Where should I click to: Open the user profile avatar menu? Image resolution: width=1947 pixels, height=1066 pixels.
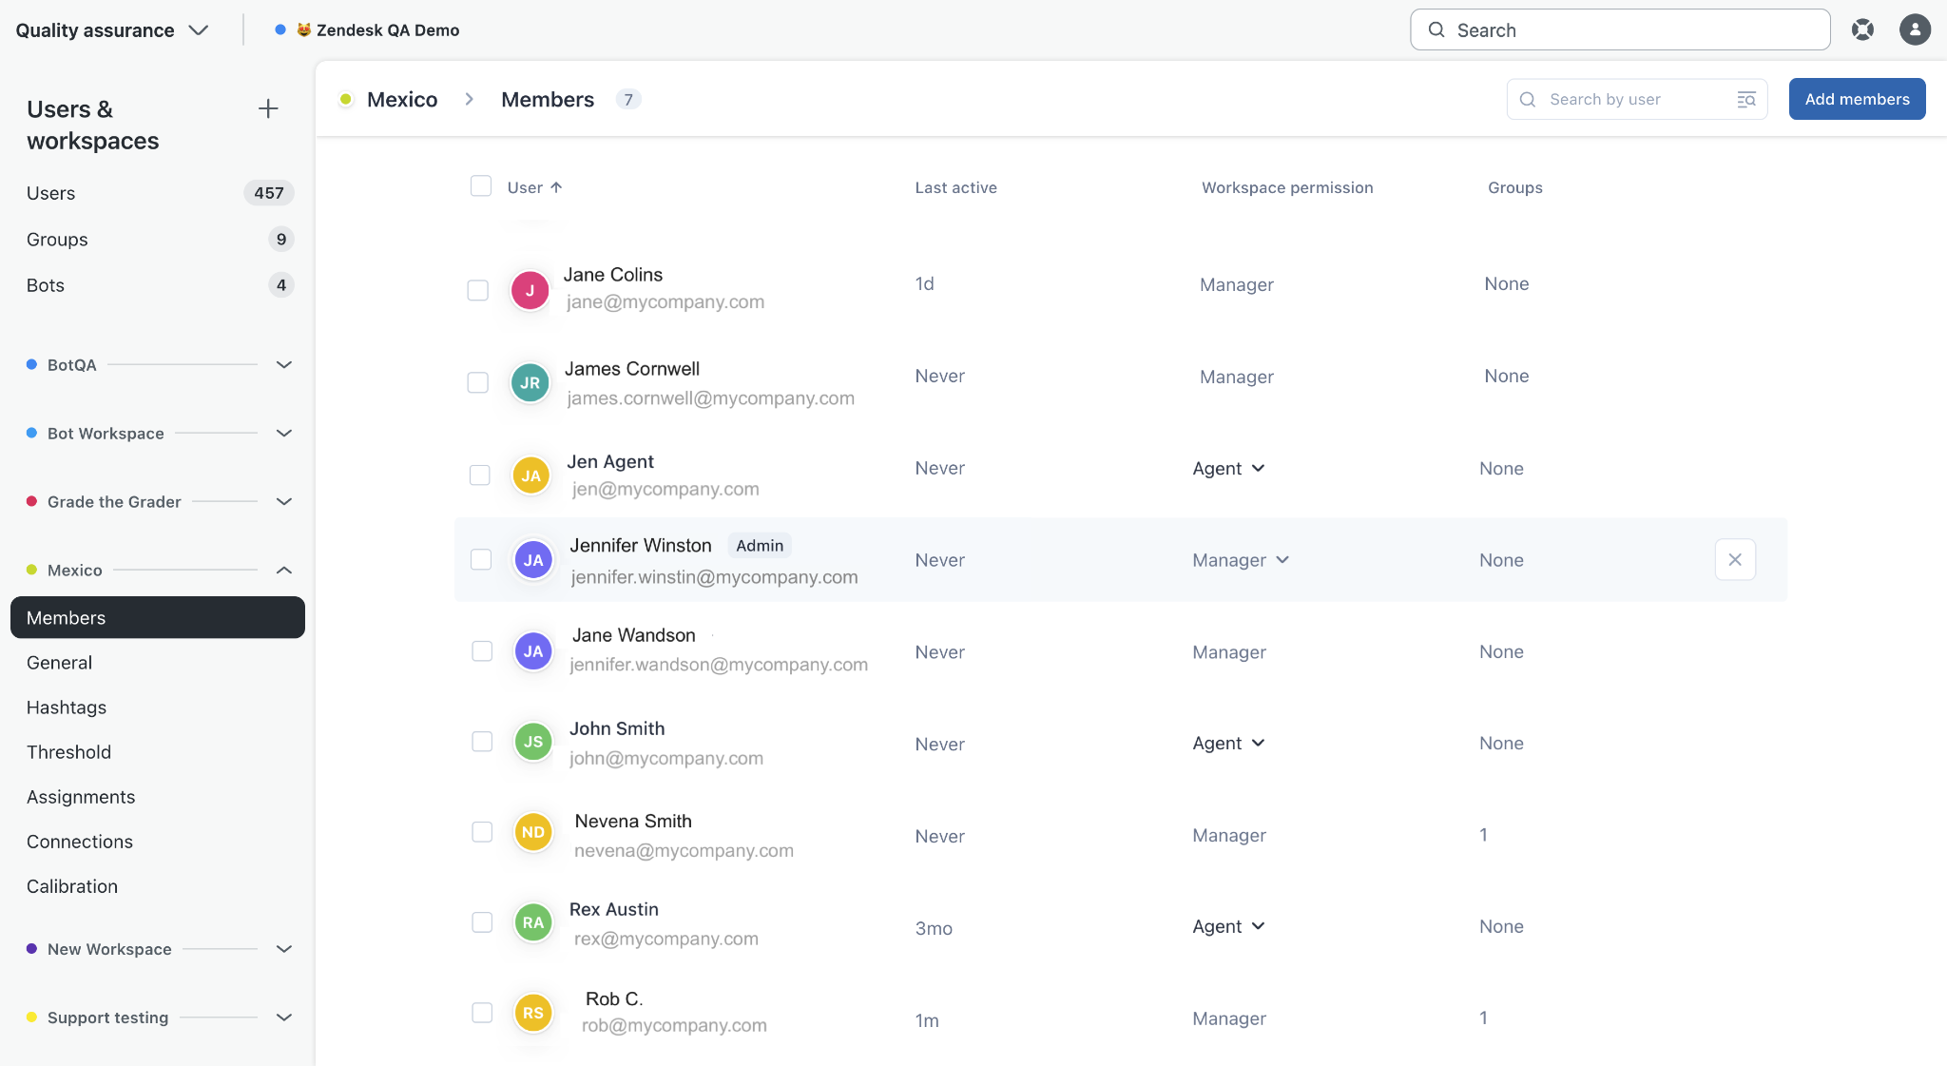1915,29
